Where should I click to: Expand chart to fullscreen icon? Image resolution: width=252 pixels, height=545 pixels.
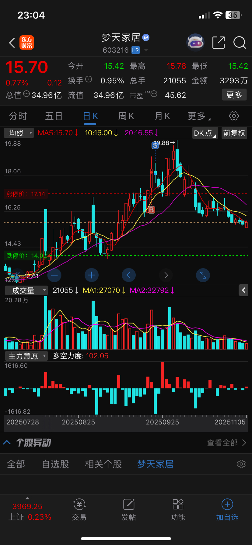click(203, 275)
